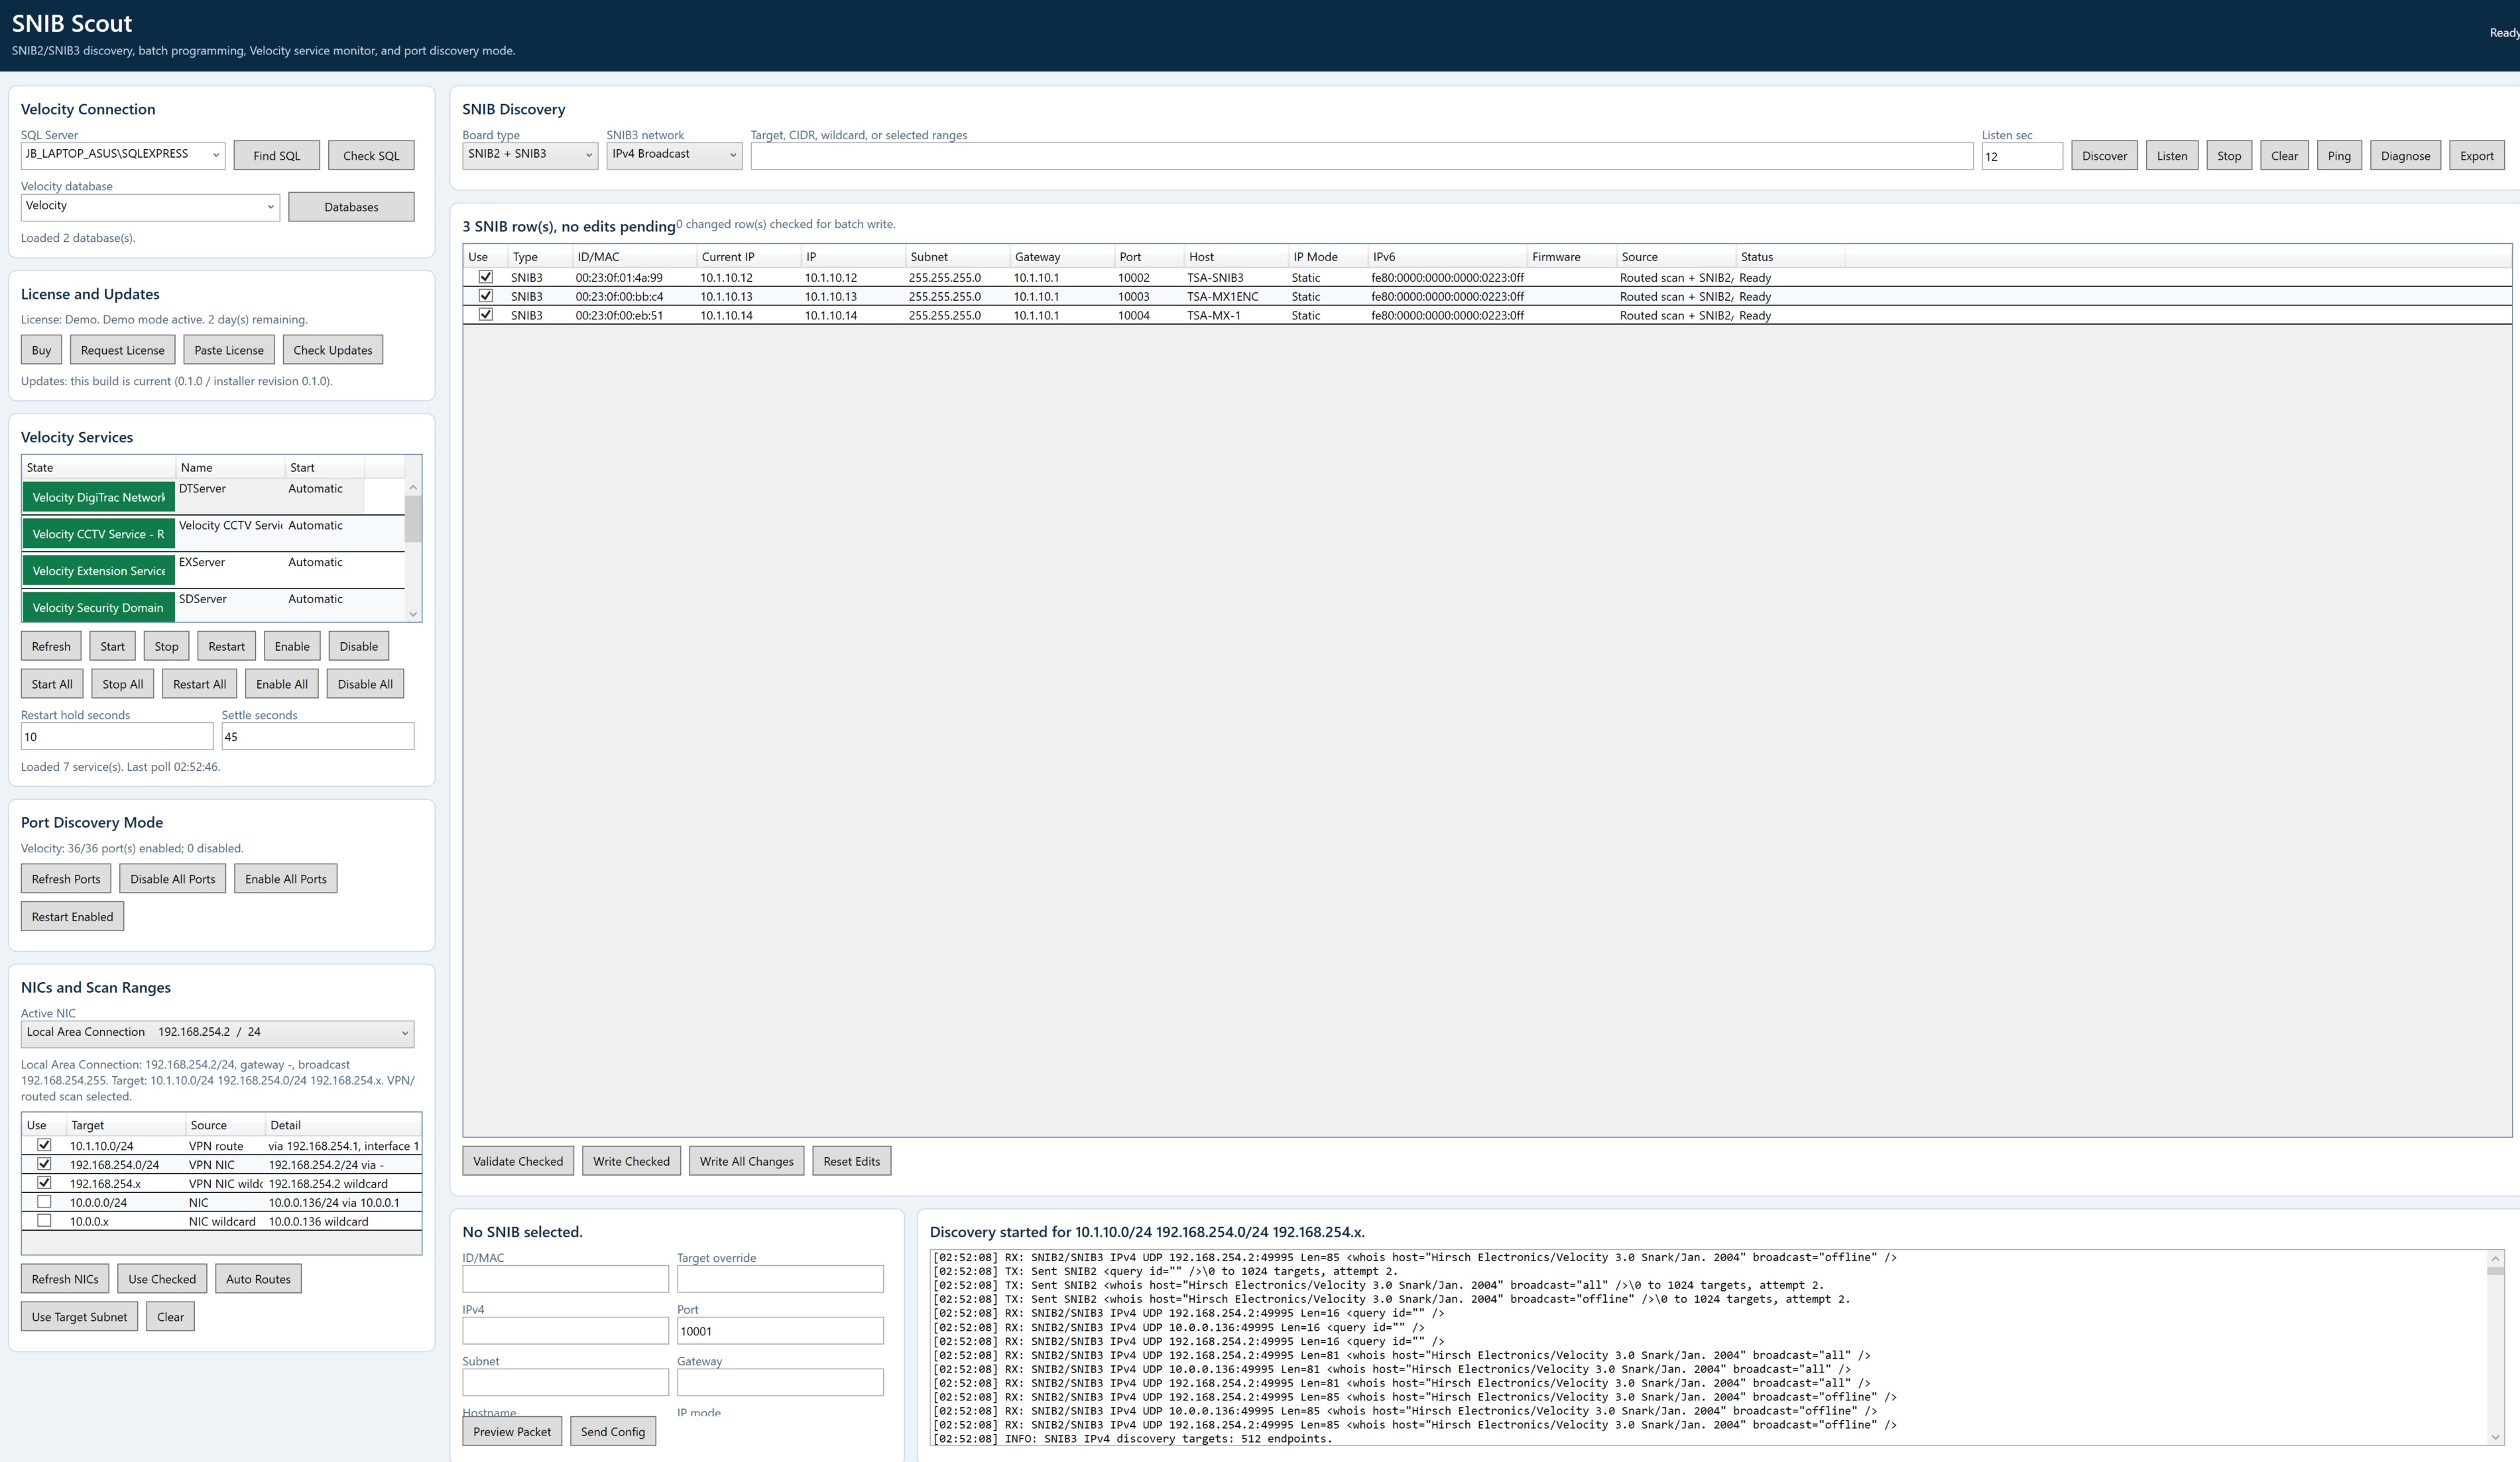Click the Clear button in SNIB Discovery
Viewport: 2520px width, 1462px height.
pos(2284,156)
